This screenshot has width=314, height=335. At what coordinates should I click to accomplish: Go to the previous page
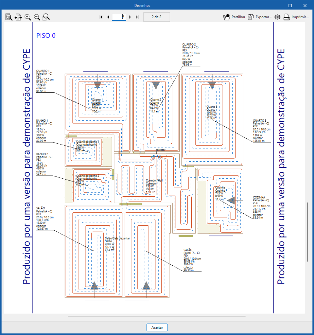click(108, 17)
